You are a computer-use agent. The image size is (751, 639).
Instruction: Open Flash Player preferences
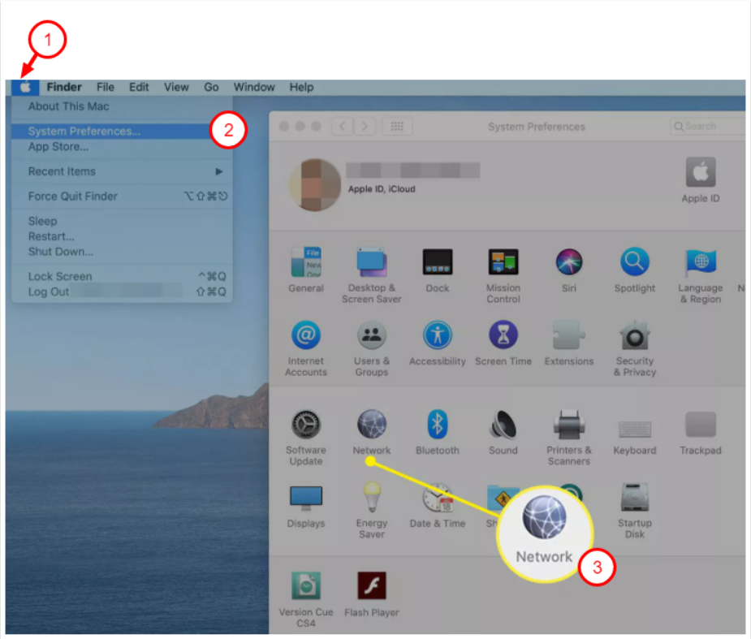coord(372,585)
